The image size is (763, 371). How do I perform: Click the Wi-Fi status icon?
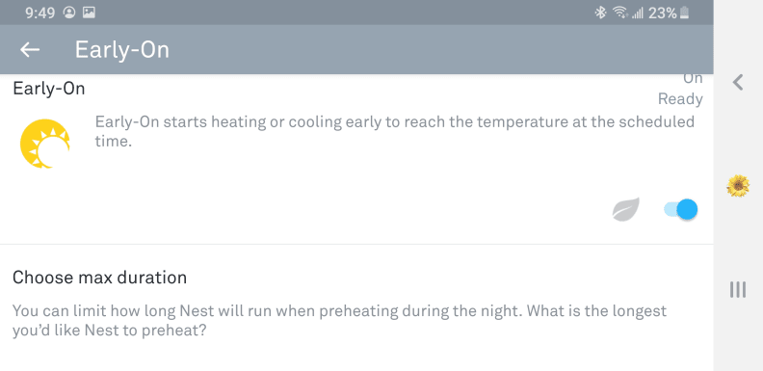[x=620, y=13]
